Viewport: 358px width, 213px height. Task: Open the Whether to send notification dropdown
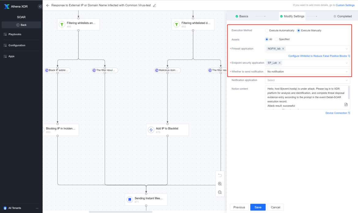point(307,72)
